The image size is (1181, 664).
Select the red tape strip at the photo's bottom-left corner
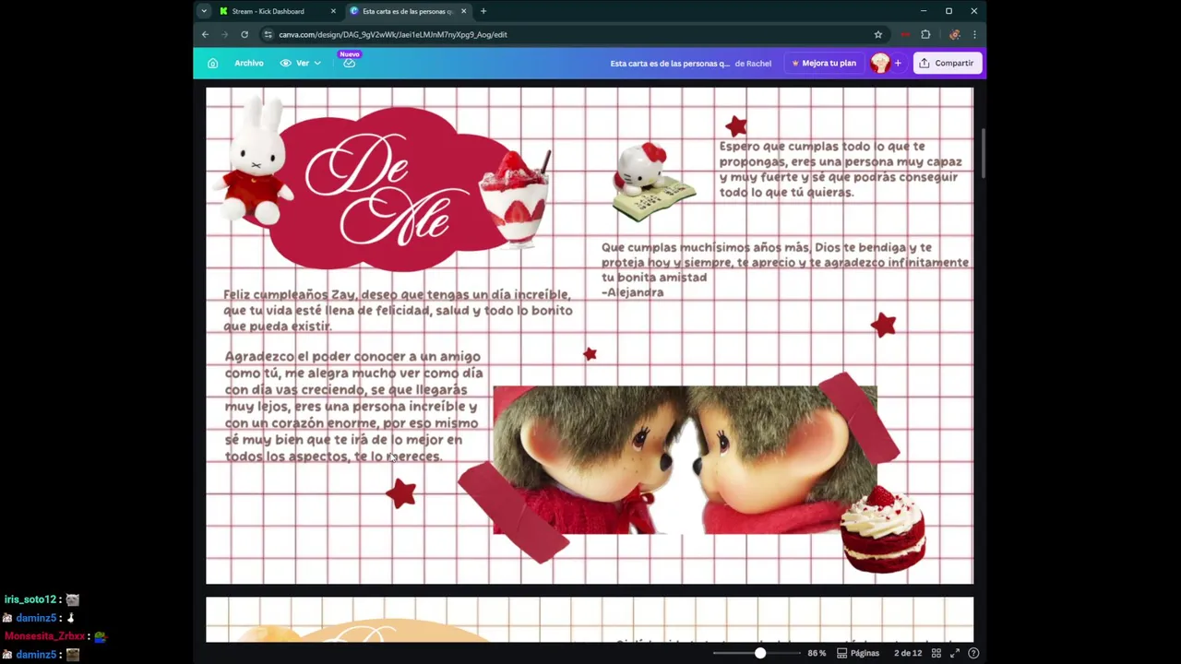click(514, 513)
